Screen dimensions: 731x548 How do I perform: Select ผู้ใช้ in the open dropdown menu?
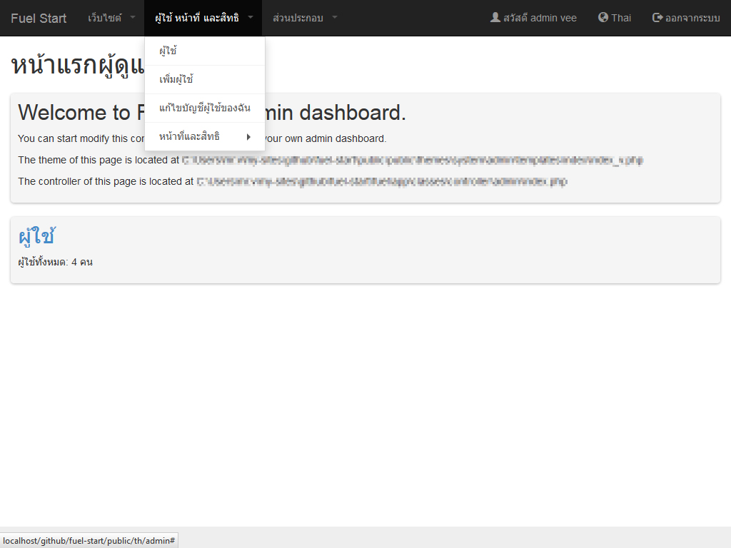pyautogui.click(x=168, y=51)
